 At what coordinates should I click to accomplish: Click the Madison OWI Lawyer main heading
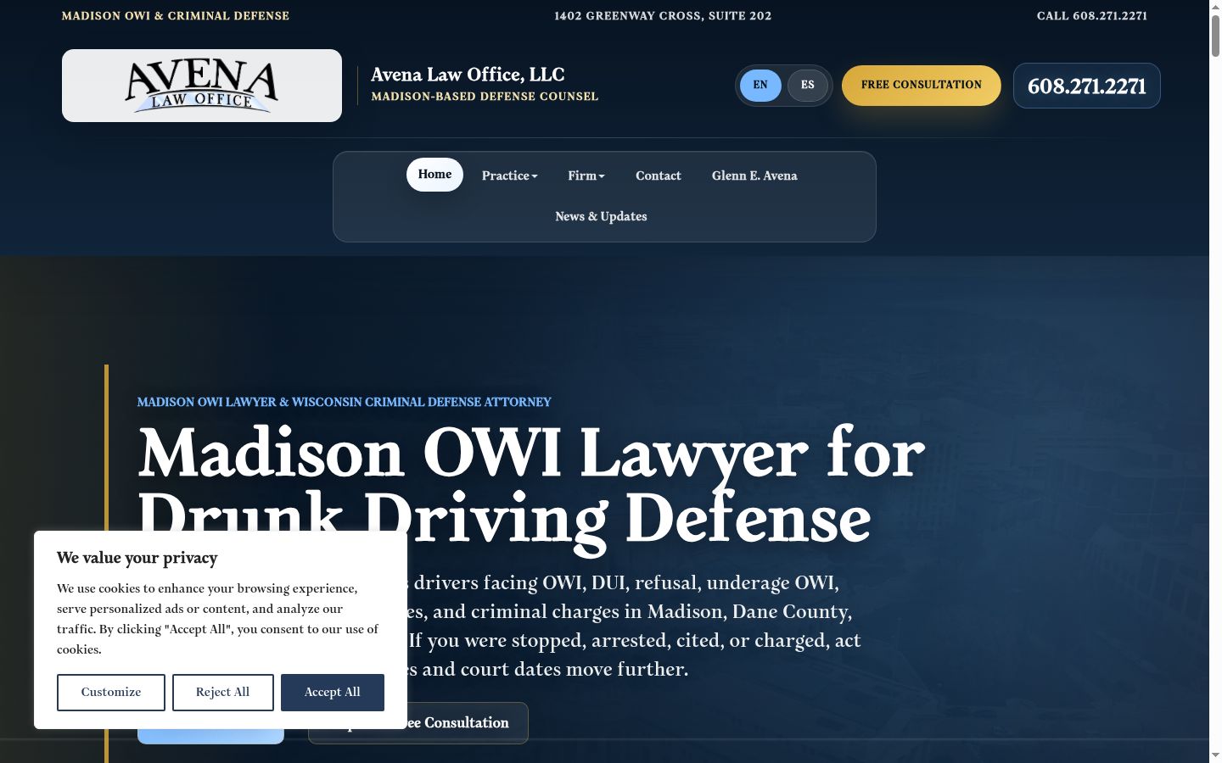(x=531, y=486)
